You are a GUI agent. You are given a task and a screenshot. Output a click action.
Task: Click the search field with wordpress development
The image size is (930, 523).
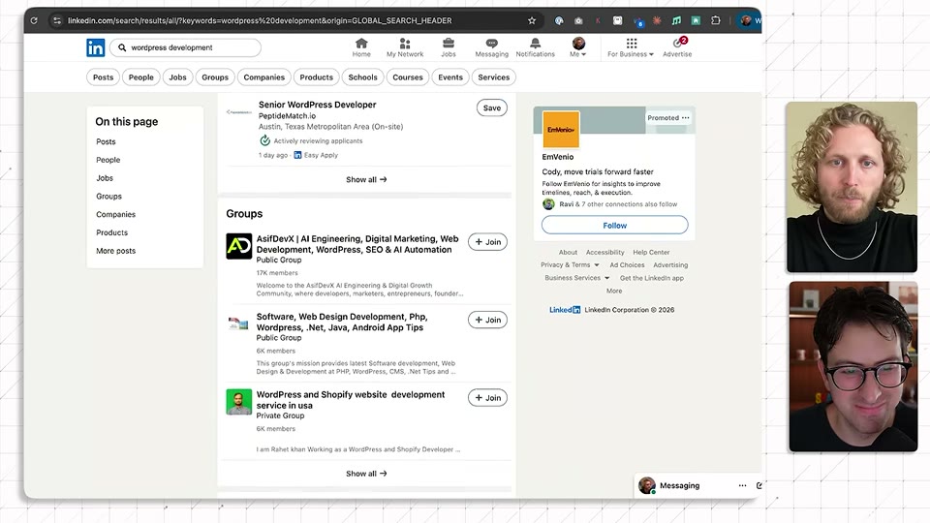coord(186,47)
